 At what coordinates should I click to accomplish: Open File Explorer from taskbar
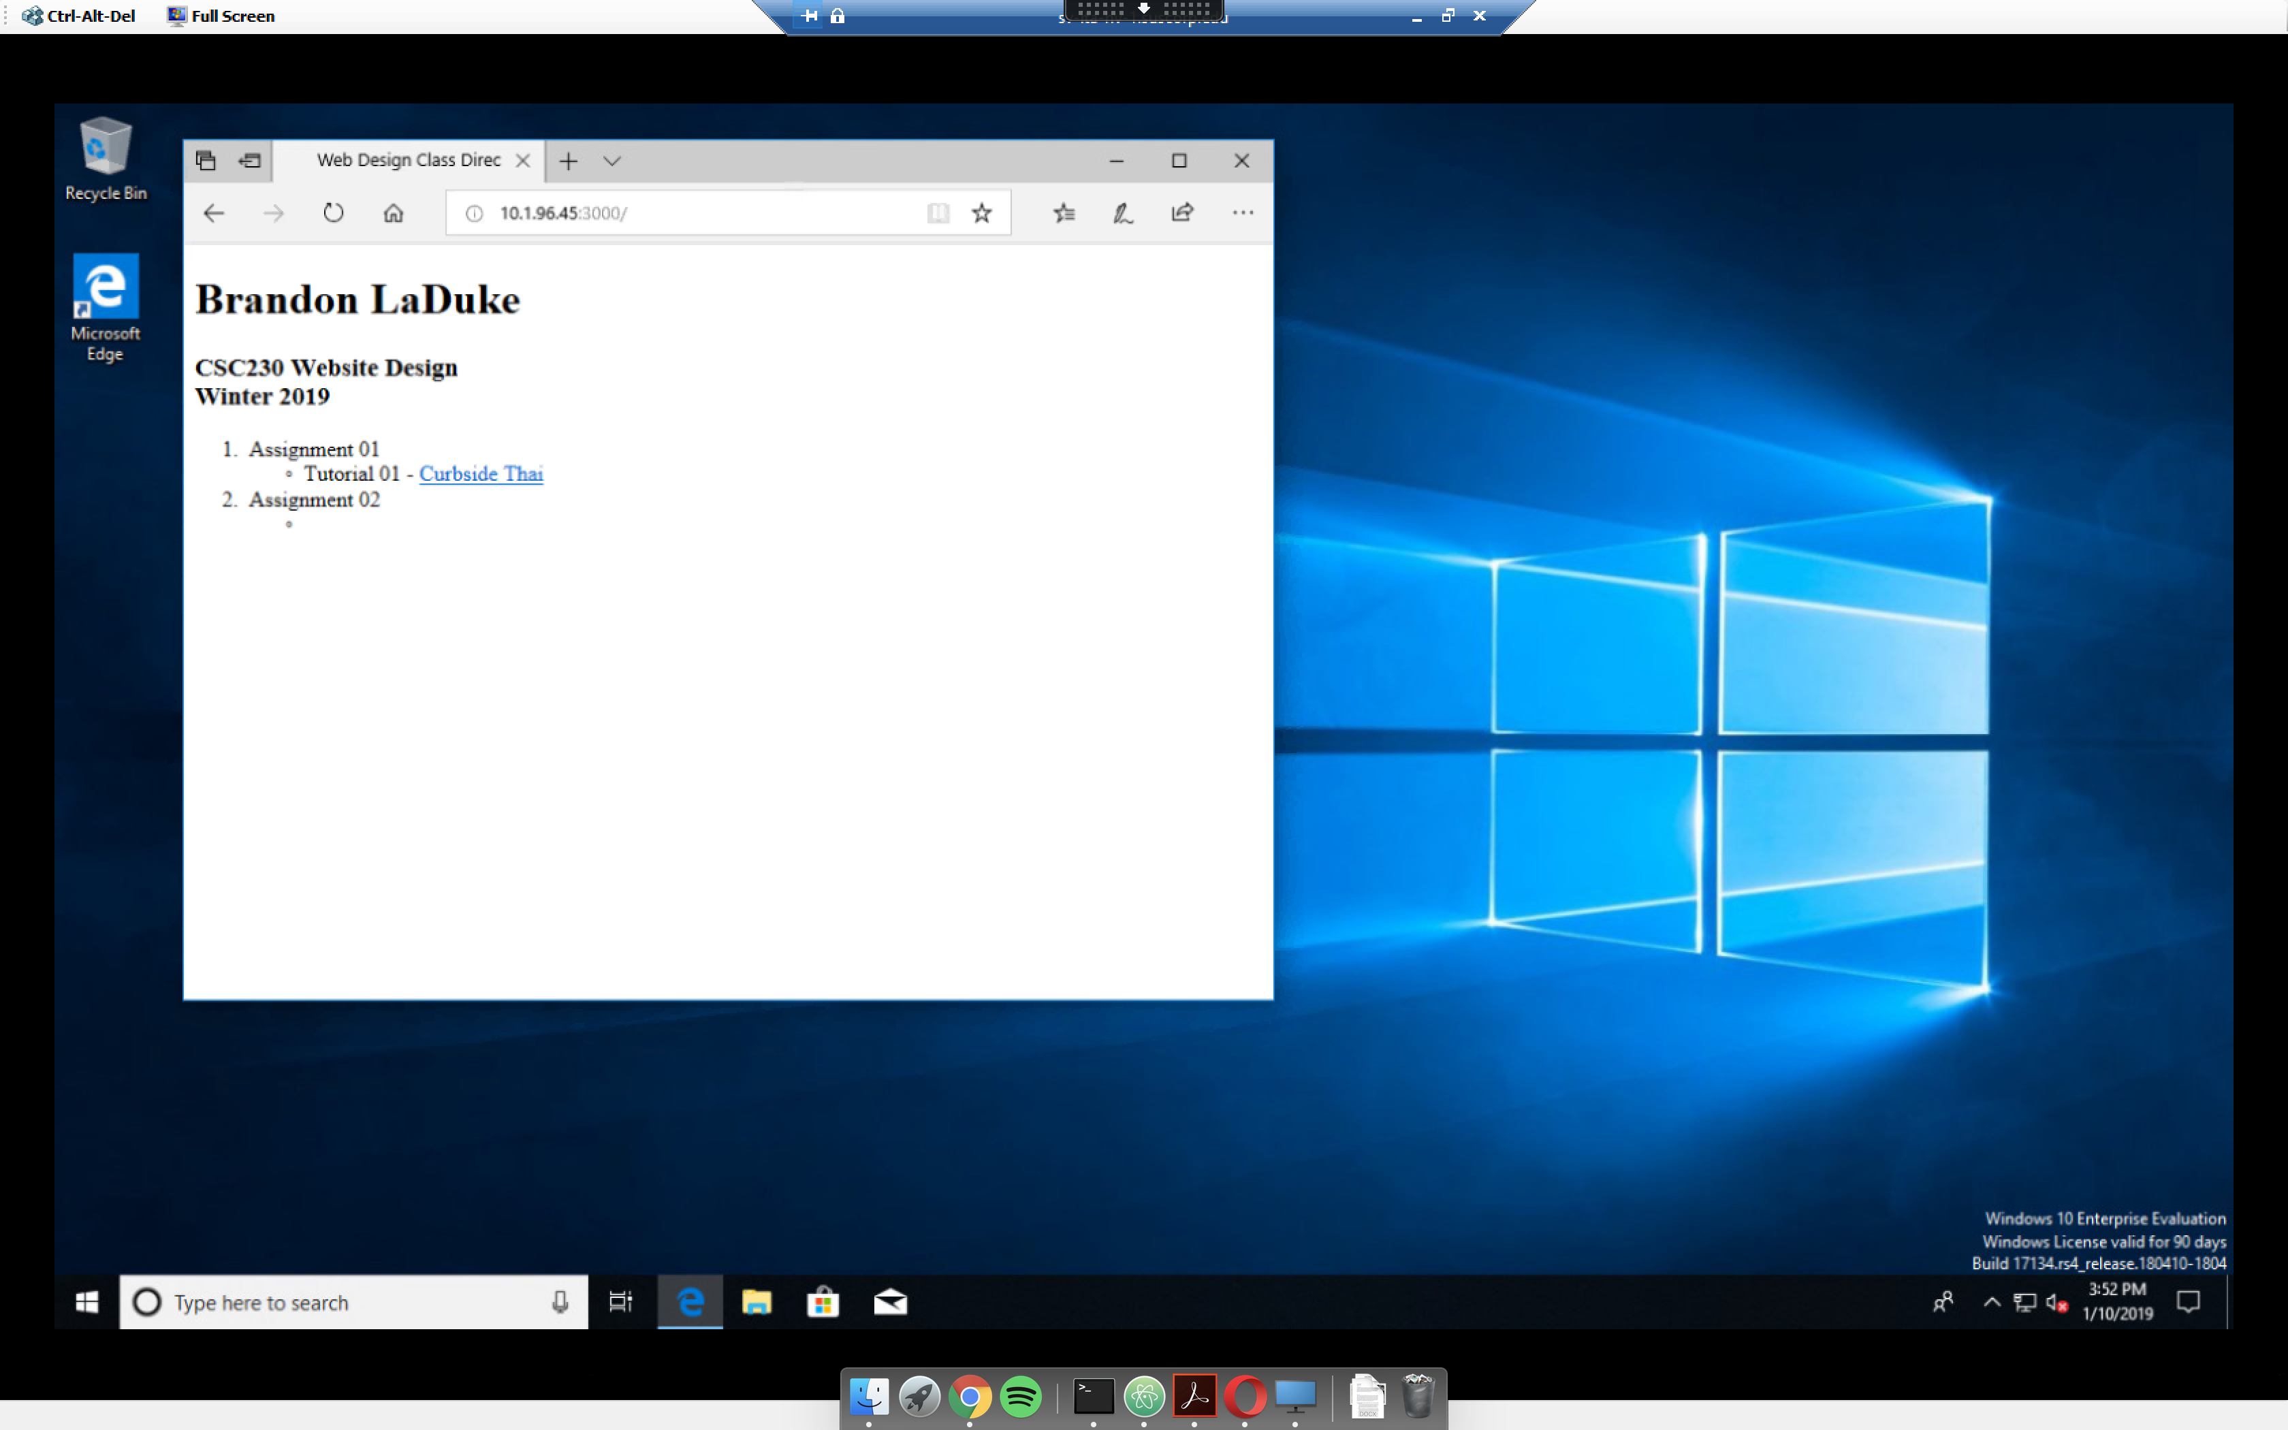(x=757, y=1302)
